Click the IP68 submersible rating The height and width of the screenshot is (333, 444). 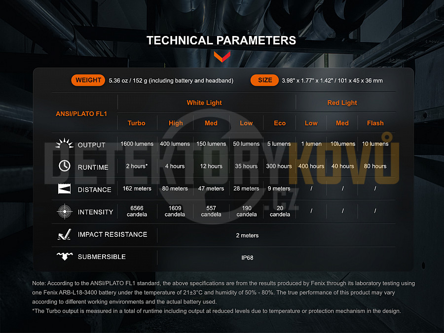coord(247,258)
